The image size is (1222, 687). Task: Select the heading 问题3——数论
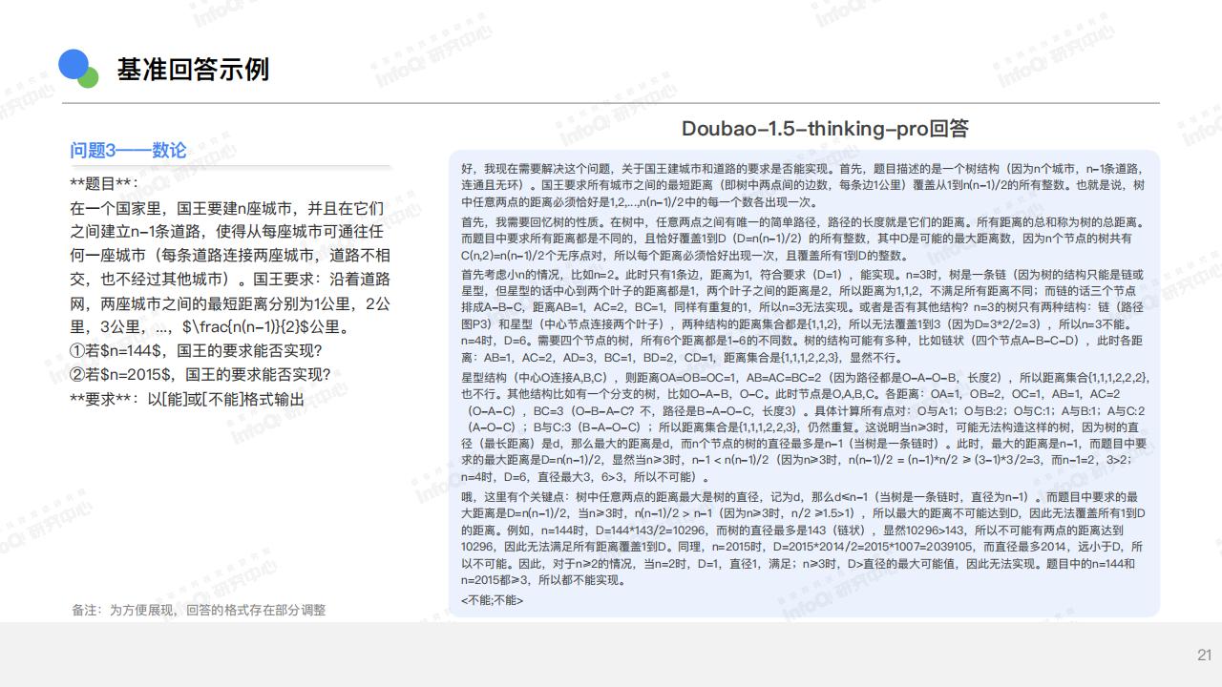[x=128, y=150]
